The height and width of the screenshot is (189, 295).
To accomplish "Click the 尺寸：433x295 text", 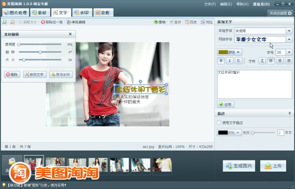I will [201, 147].
